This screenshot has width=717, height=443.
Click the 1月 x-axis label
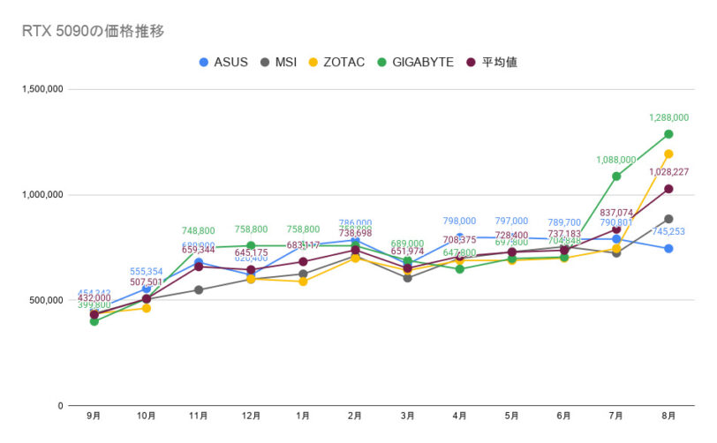(303, 416)
